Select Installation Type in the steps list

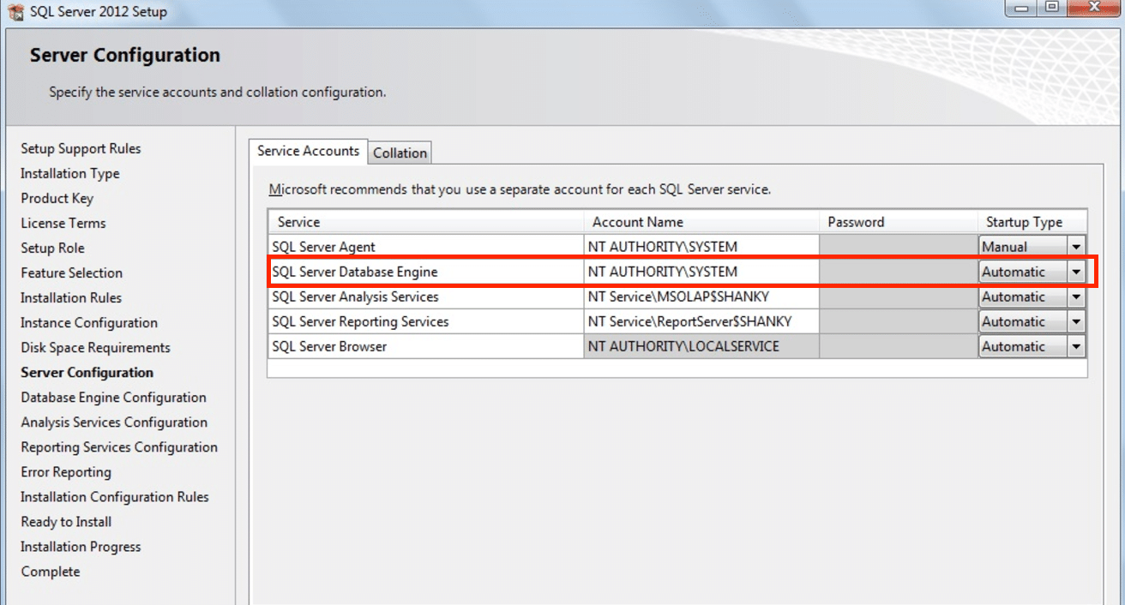click(70, 173)
